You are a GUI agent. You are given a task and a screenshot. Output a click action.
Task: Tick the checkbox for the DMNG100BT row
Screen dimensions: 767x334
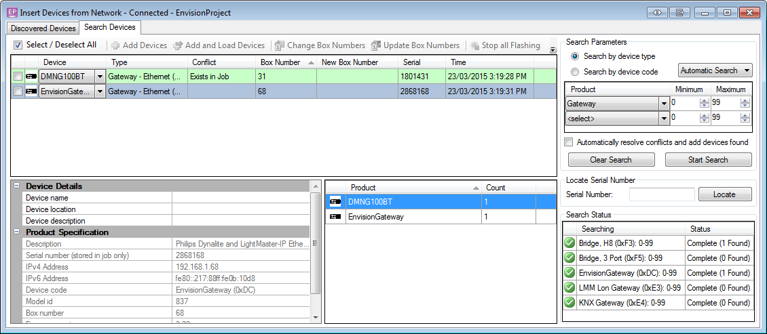point(18,77)
